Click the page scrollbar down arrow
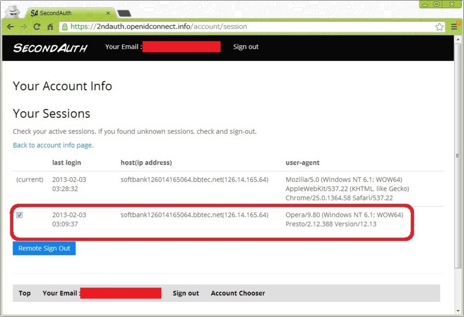The image size is (464, 317). pos(458,311)
